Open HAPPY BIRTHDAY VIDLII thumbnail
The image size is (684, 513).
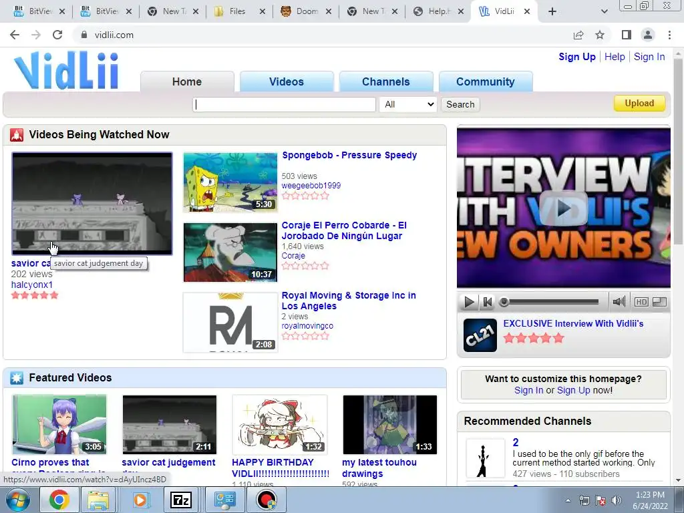280,424
